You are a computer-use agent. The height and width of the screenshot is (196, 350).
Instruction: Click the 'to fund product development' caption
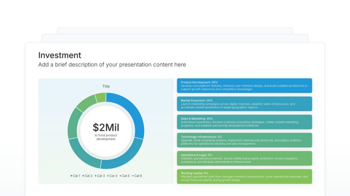pyautogui.click(x=106, y=137)
